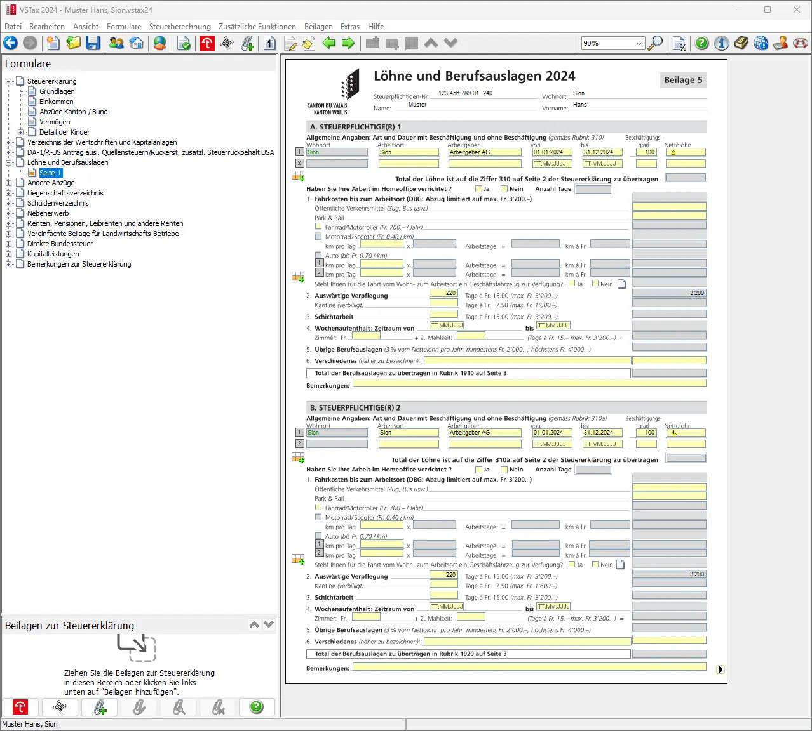Click the globe internet icon in toolbar
812x731 pixels.
[x=761, y=43]
